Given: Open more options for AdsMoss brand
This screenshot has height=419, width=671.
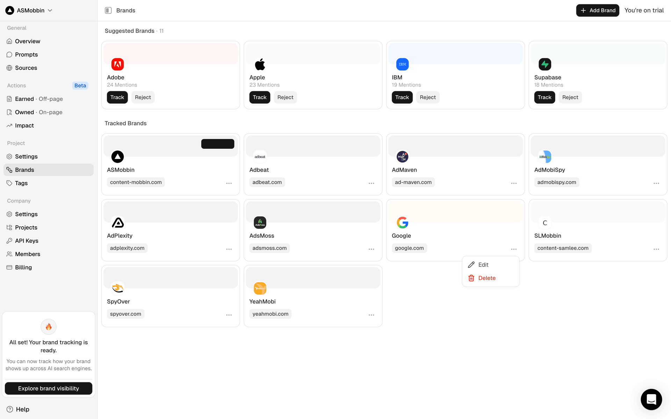Looking at the screenshot, I should (x=371, y=249).
